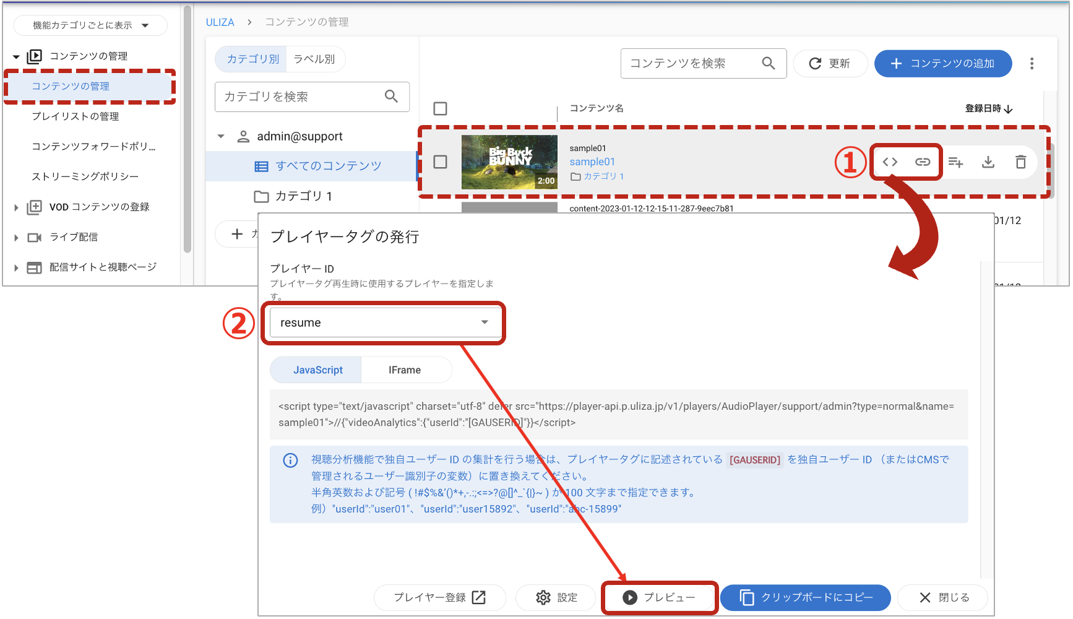Viewport: 1073px width, 619px height.
Task: Click the script tag code box
Action: coord(619,415)
